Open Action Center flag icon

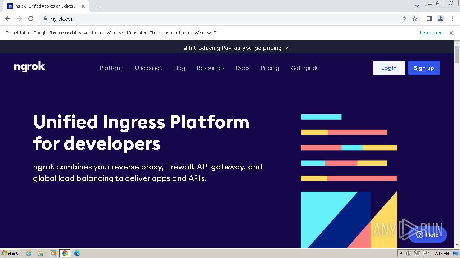[x=426, y=253]
